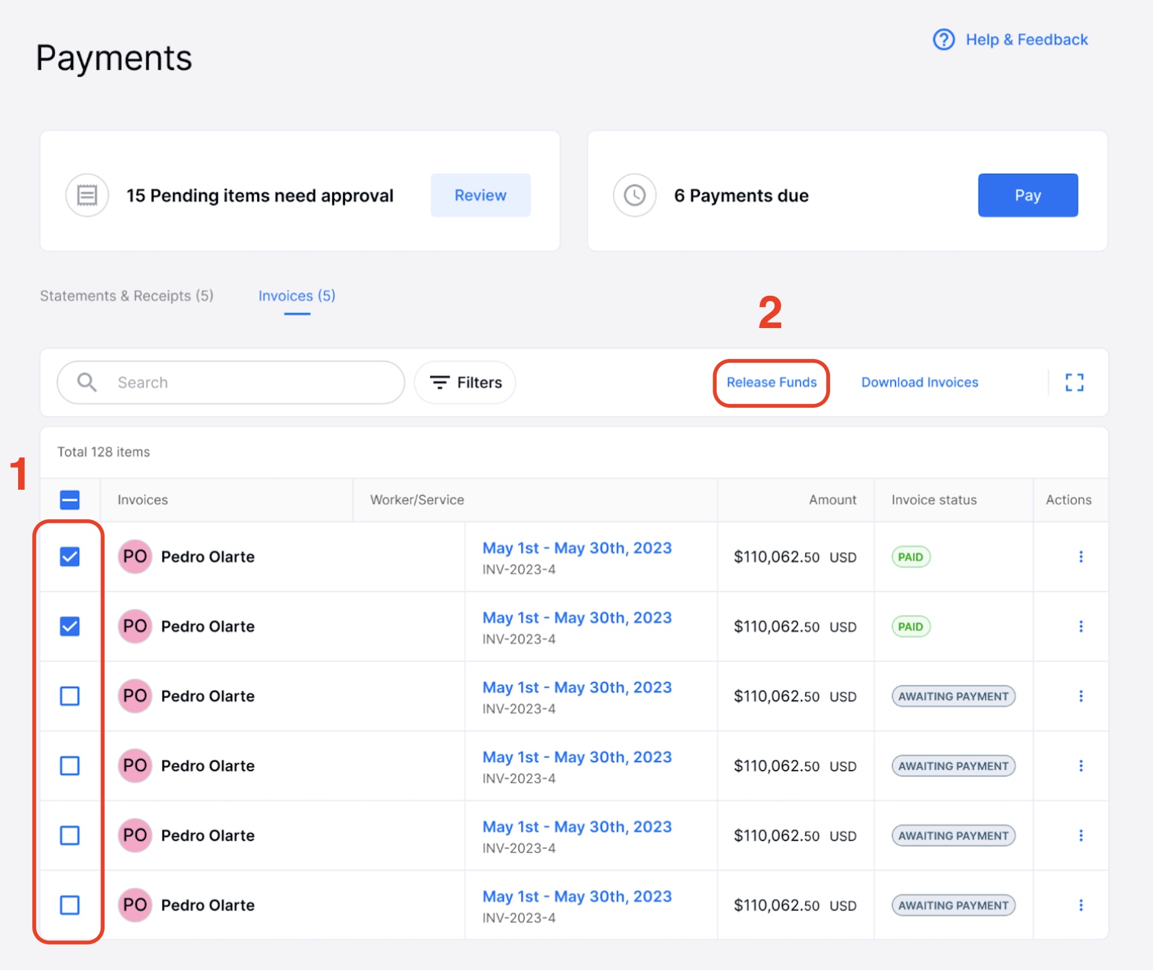The image size is (1153, 970).
Task: Expand table to fullscreen view
Action: tap(1074, 382)
